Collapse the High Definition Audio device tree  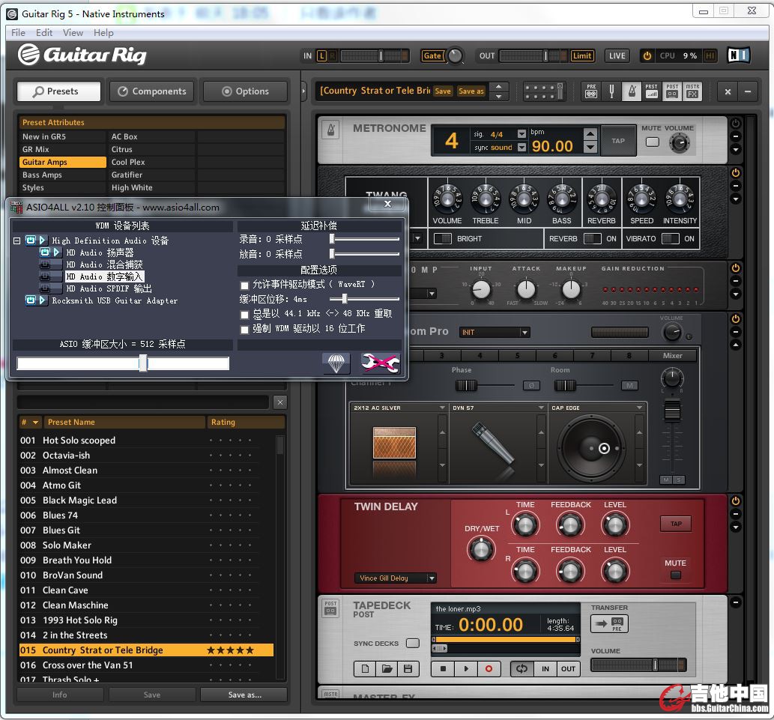(16, 240)
